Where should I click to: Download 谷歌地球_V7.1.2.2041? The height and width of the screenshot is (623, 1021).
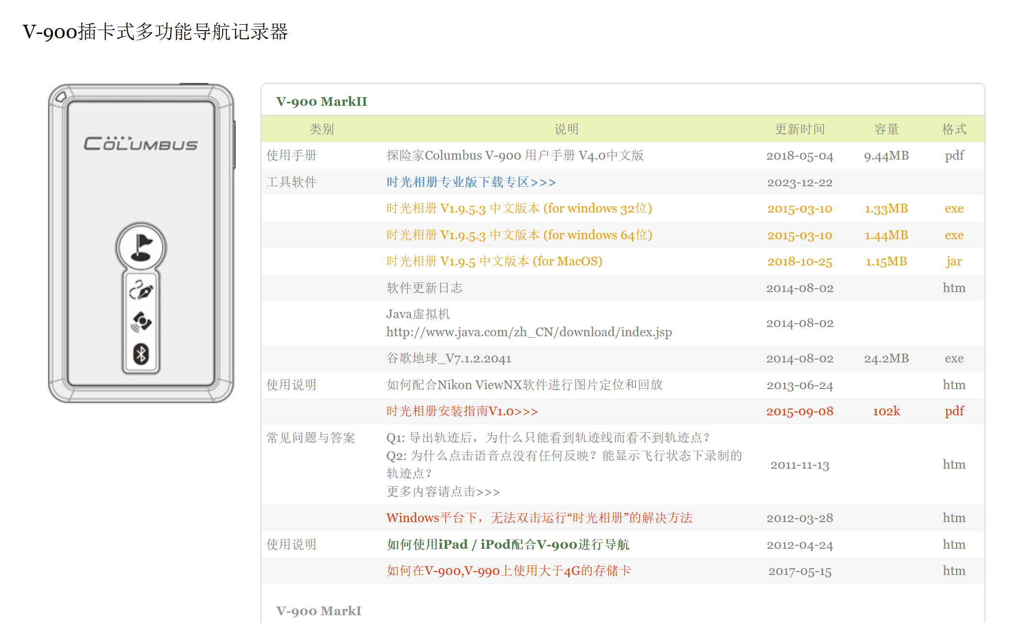point(449,358)
